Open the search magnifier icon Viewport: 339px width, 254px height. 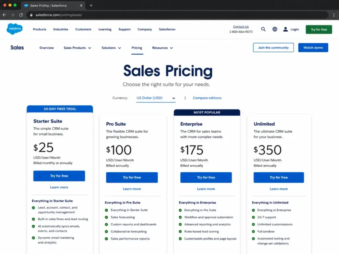pos(263,29)
